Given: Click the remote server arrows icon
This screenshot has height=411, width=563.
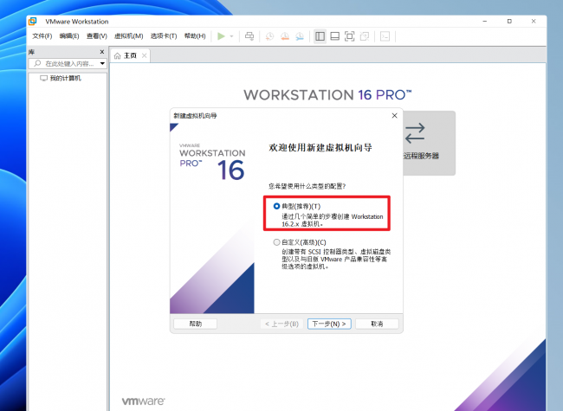Looking at the screenshot, I should tap(415, 133).
